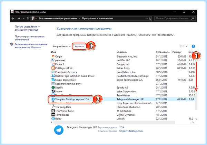The image size is (207, 145).
Task: Sort by the Установлено column header
Action: (163, 52)
